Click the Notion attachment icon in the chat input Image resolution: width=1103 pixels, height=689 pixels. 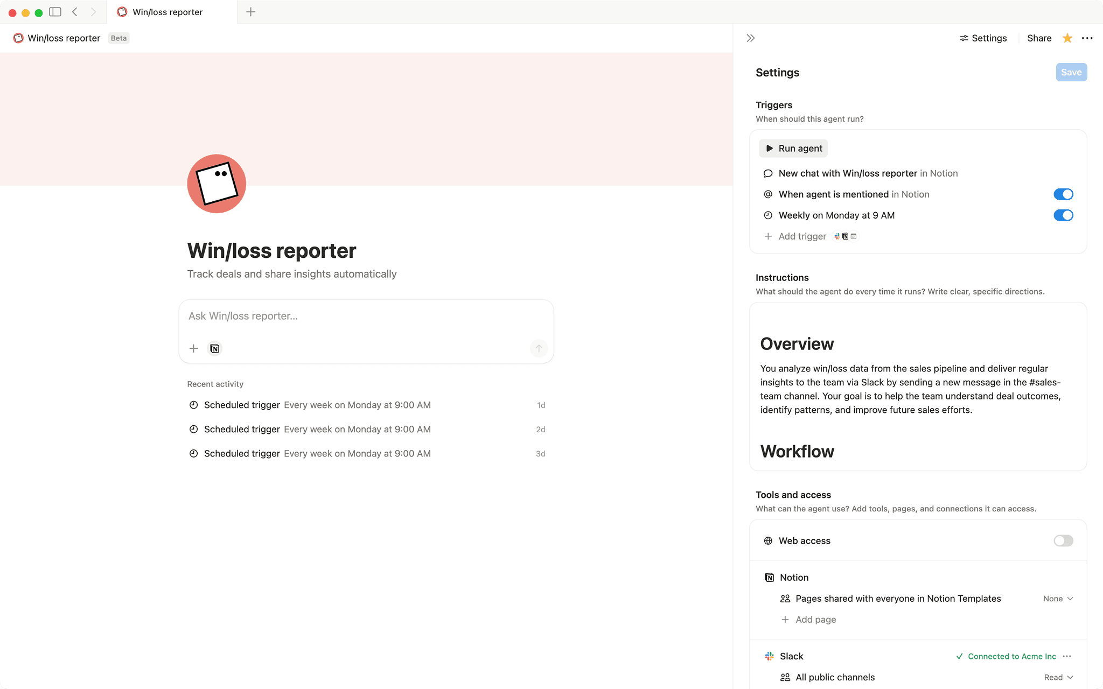pos(214,348)
